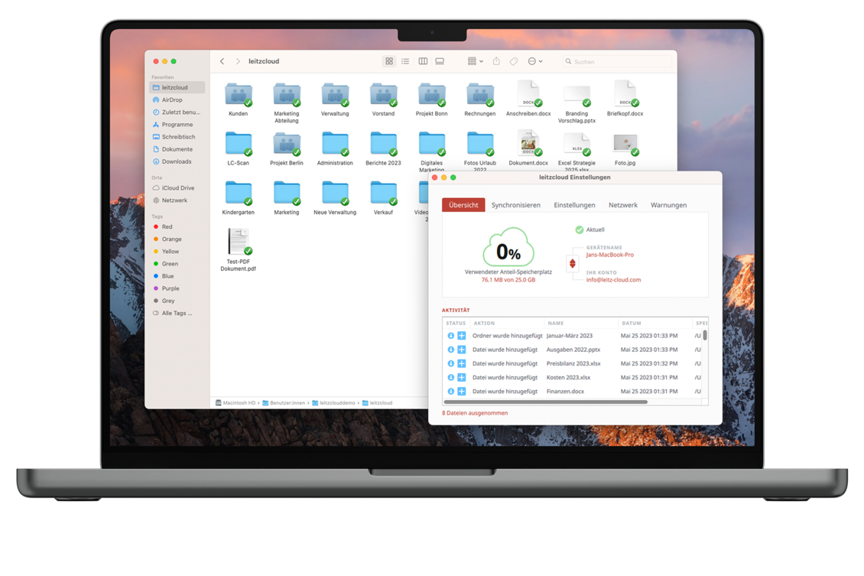The image size is (864, 576).
Task: Go back with the Finder back arrow
Action: [222, 61]
